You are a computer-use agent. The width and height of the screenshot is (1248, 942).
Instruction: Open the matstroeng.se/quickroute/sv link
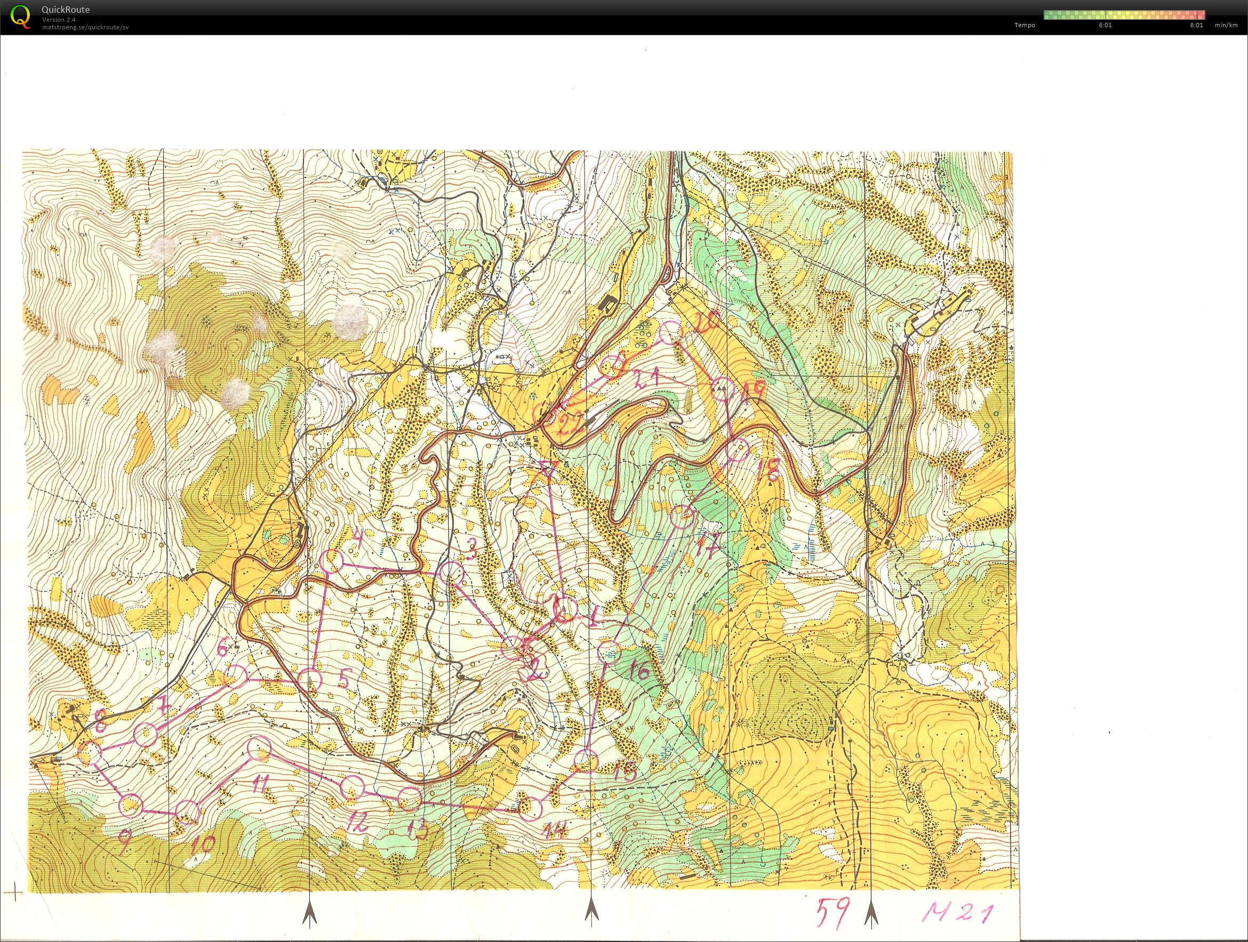click(x=85, y=27)
